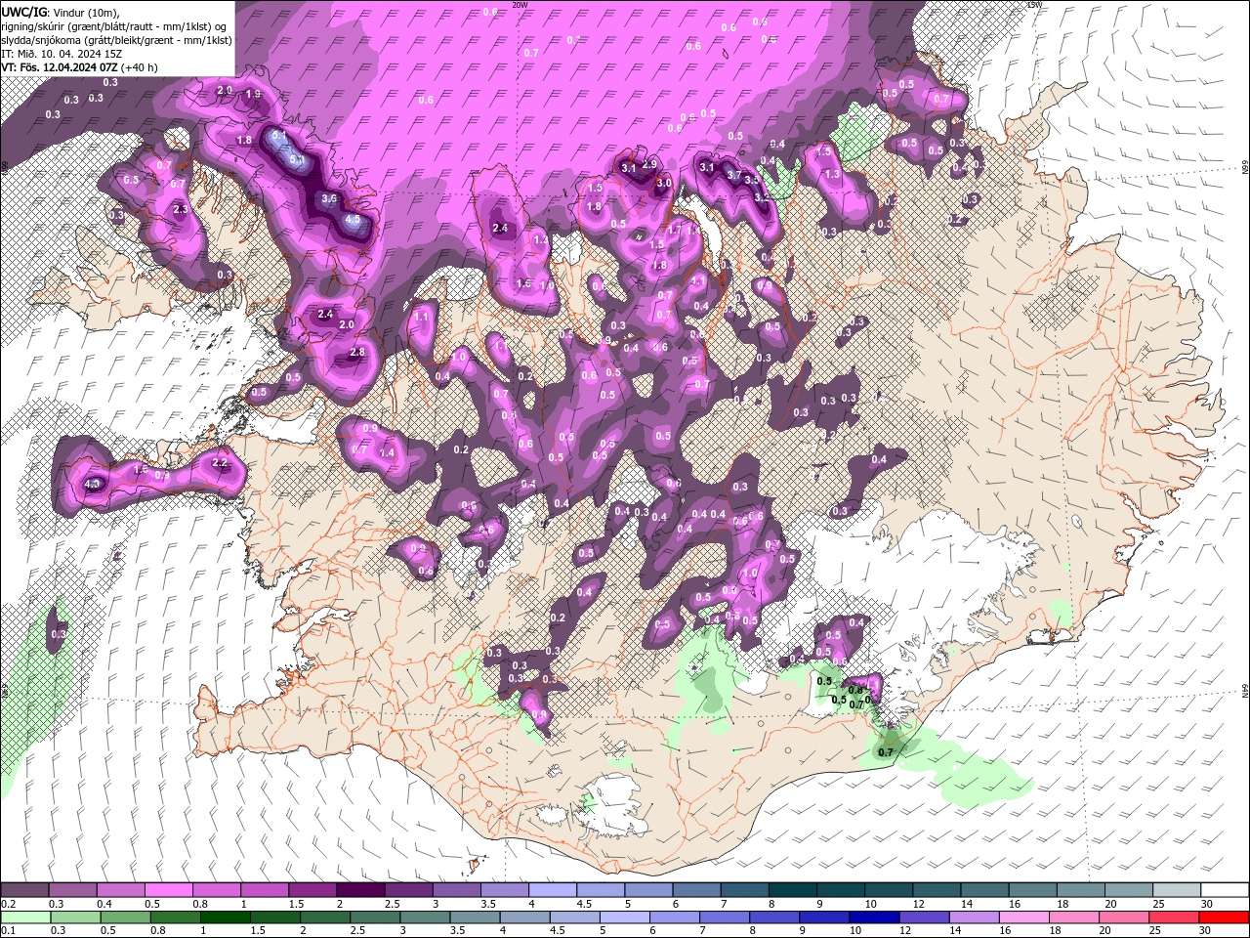The width and height of the screenshot is (1250, 938).
Task: Click the '30' label ending the upper legend
Action: tap(1207, 904)
